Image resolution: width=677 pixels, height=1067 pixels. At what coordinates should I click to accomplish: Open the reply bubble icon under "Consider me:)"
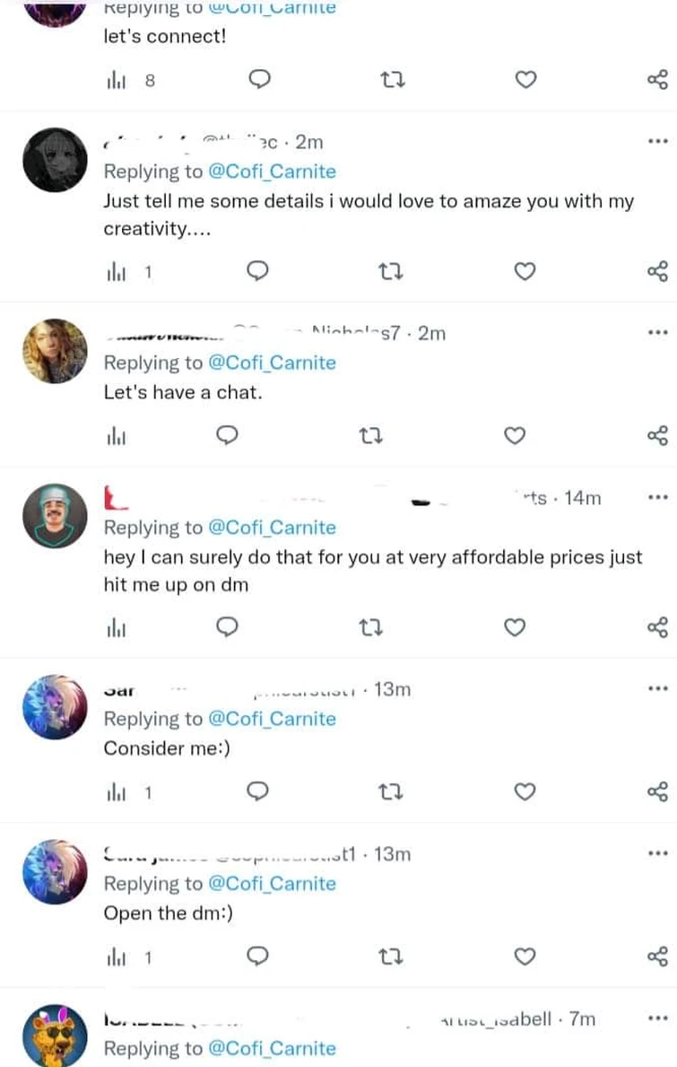click(x=259, y=792)
